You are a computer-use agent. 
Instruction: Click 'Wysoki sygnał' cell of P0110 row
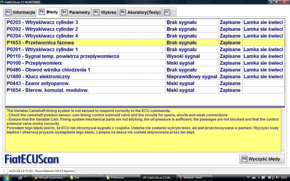pos(192,56)
